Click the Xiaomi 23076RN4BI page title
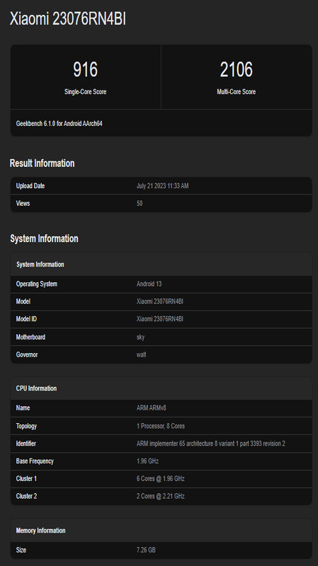 68,19
